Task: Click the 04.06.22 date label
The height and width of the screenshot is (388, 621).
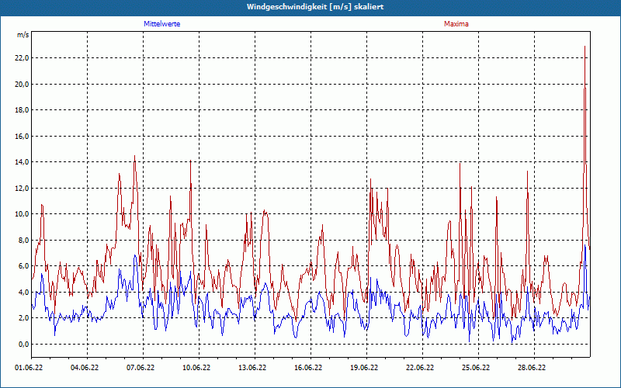Action: [x=85, y=368]
